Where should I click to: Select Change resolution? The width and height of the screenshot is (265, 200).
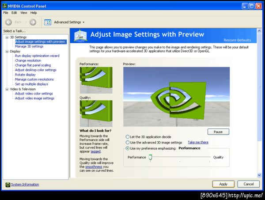tap(28, 60)
